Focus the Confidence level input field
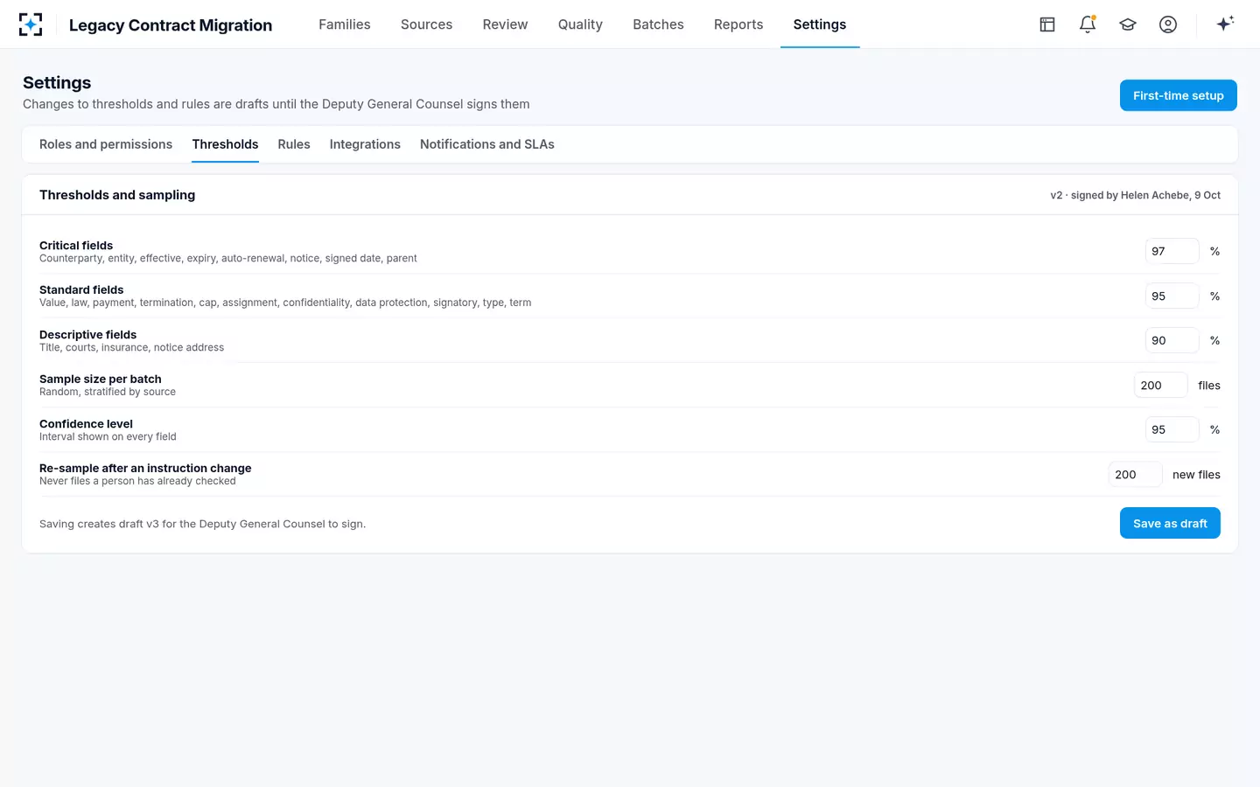This screenshot has width=1260, height=787. 1172,429
